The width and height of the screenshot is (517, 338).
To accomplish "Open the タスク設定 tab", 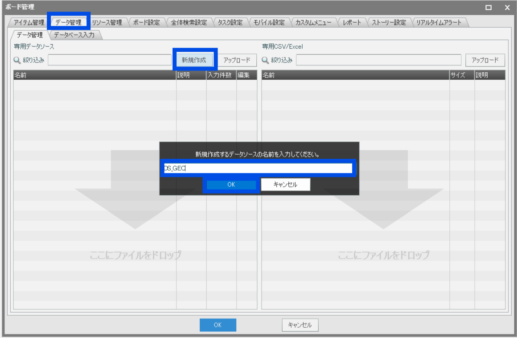I will tap(230, 22).
